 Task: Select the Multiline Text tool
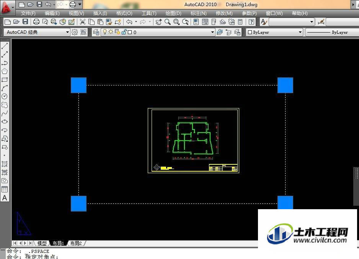pos(5,198)
